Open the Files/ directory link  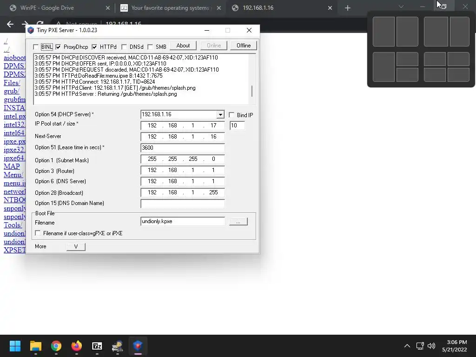12,83
